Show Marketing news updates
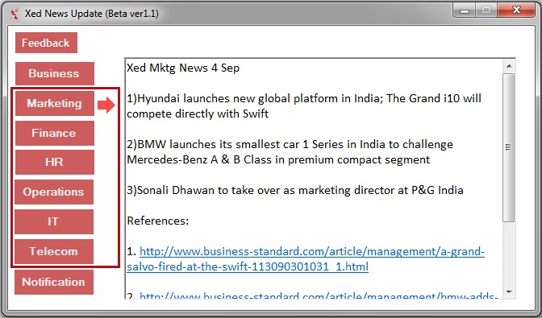 [x=55, y=104]
